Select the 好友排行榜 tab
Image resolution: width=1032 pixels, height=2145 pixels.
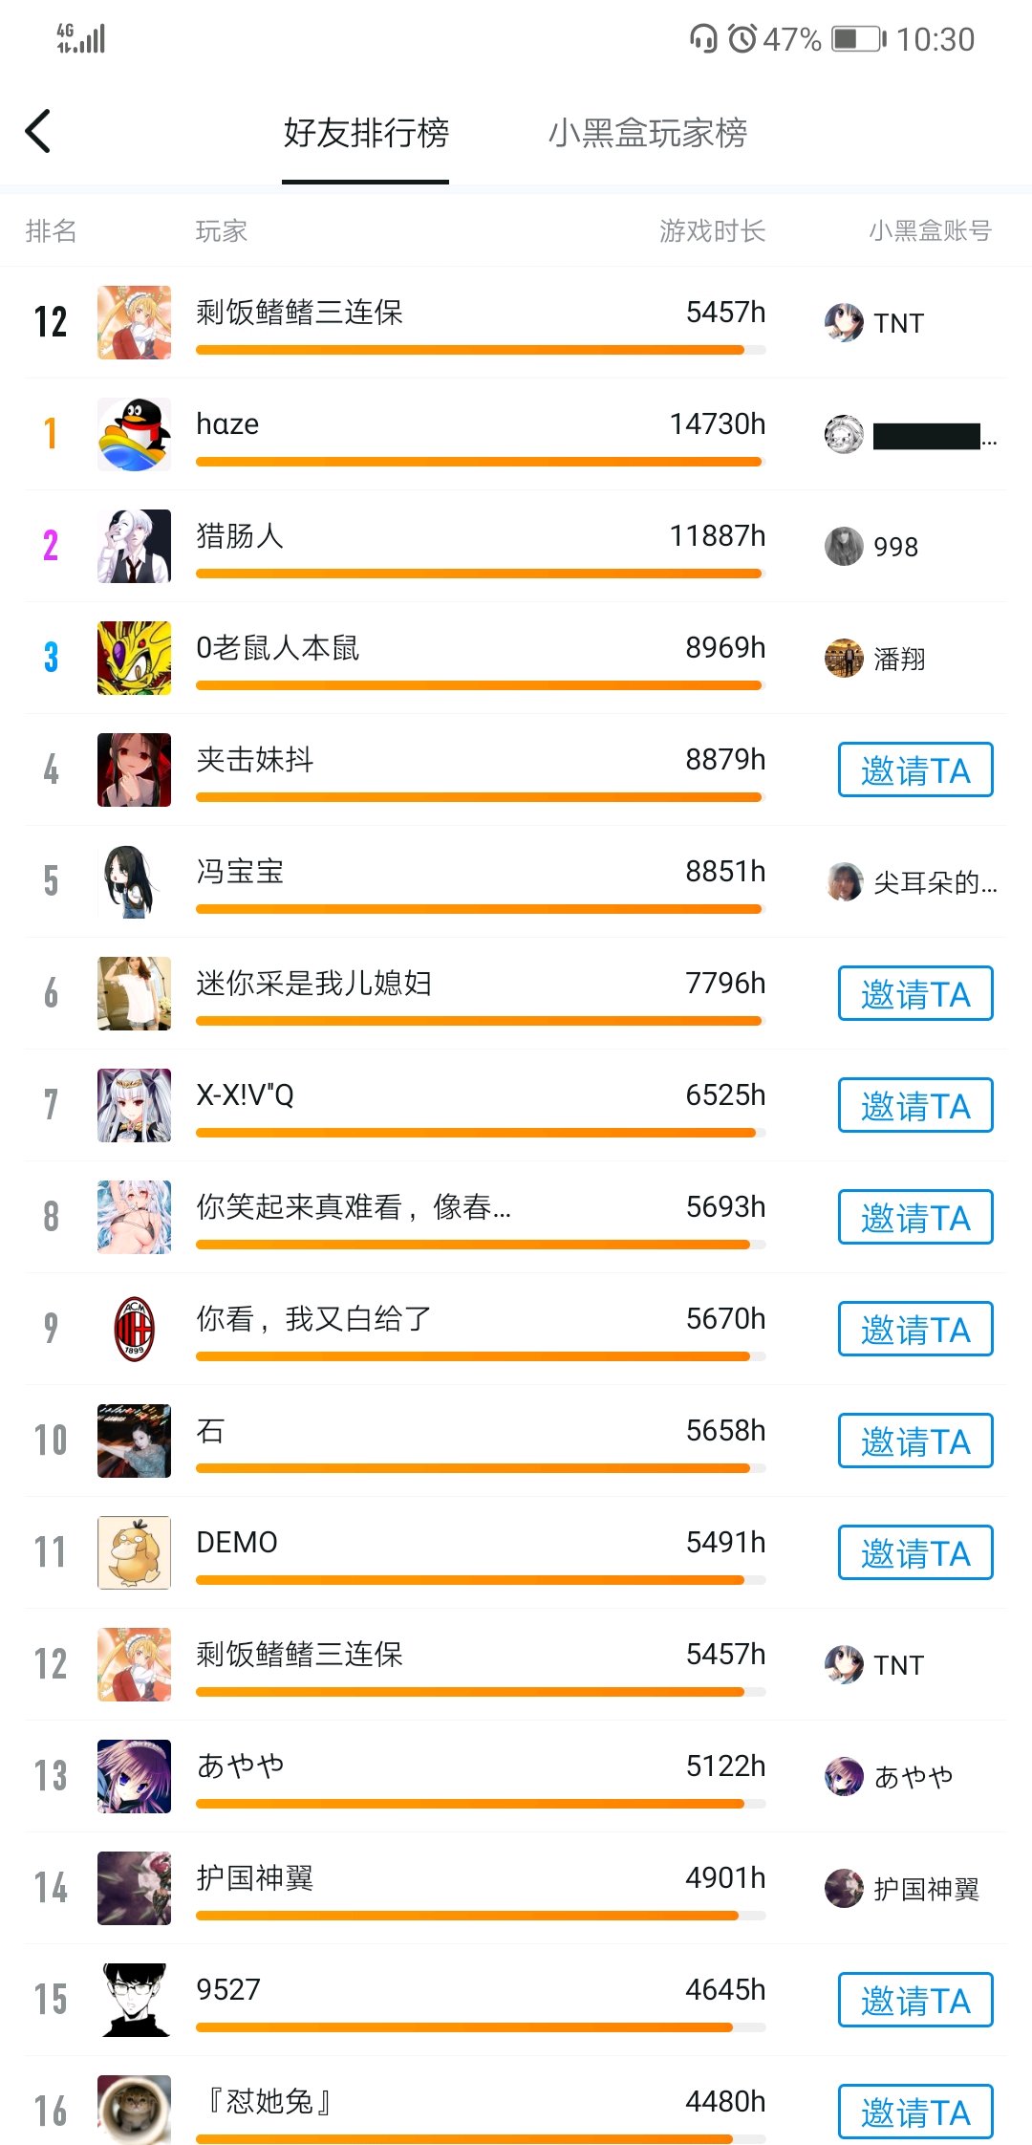click(366, 133)
